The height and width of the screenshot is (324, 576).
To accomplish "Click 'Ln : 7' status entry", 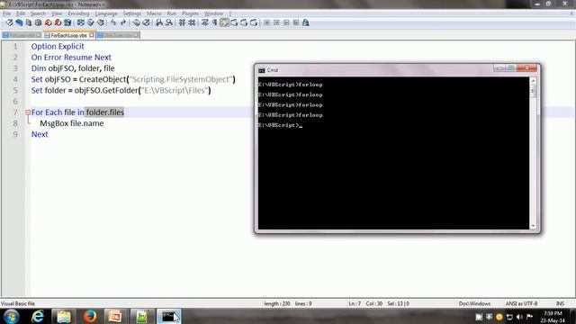I will pyautogui.click(x=355, y=304).
